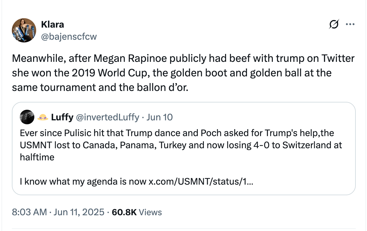
Task: Click the @bajenscfcw handle
Action: point(69,37)
